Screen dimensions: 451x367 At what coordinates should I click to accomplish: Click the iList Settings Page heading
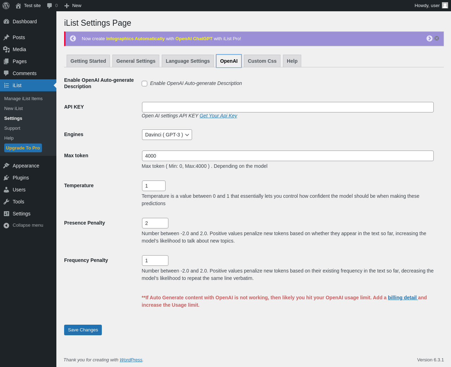[98, 23]
